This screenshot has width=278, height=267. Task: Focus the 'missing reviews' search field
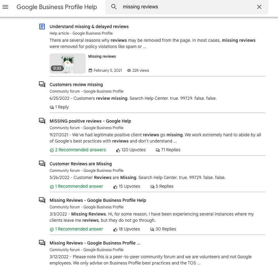point(186,7)
